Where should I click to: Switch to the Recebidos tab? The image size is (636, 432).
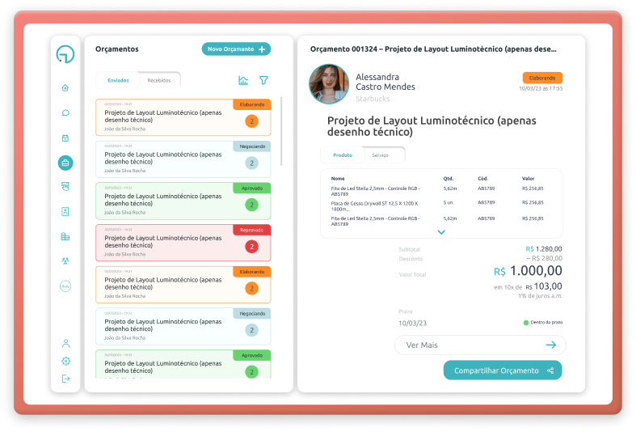[159, 80]
